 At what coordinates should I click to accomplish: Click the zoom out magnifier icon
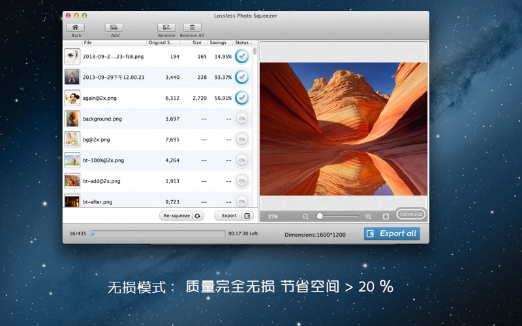pyautogui.click(x=305, y=216)
